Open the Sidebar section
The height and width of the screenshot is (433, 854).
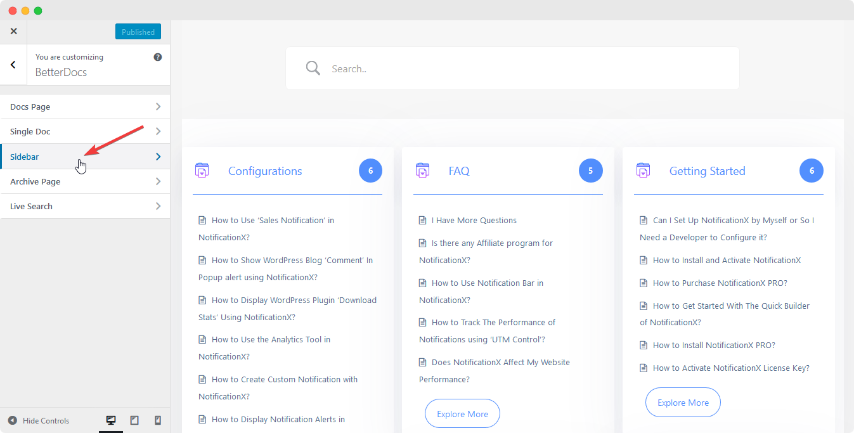click(x=85, y=157)
